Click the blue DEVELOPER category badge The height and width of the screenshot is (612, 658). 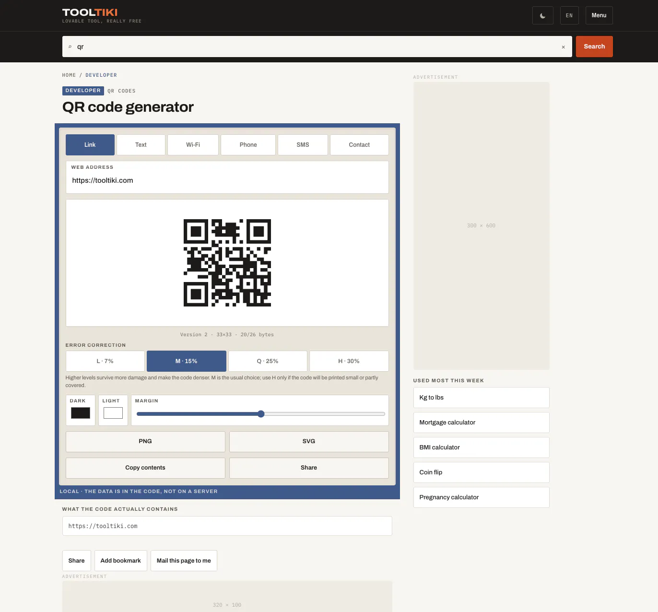(x=83, y=91)
